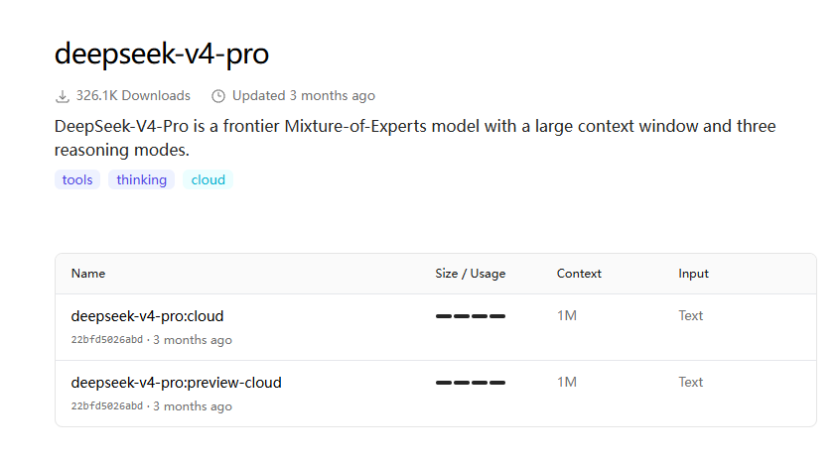Click the deepseek-v4-pro page title
Viewport: 840px width, 460px height.
(162, 54)
